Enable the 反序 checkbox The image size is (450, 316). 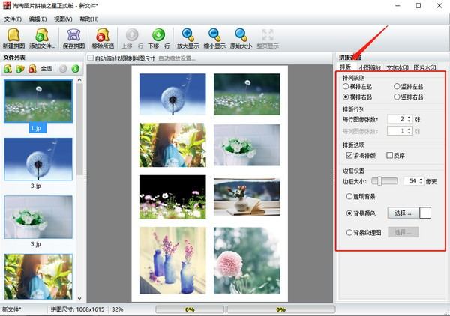tap(389, 155)
